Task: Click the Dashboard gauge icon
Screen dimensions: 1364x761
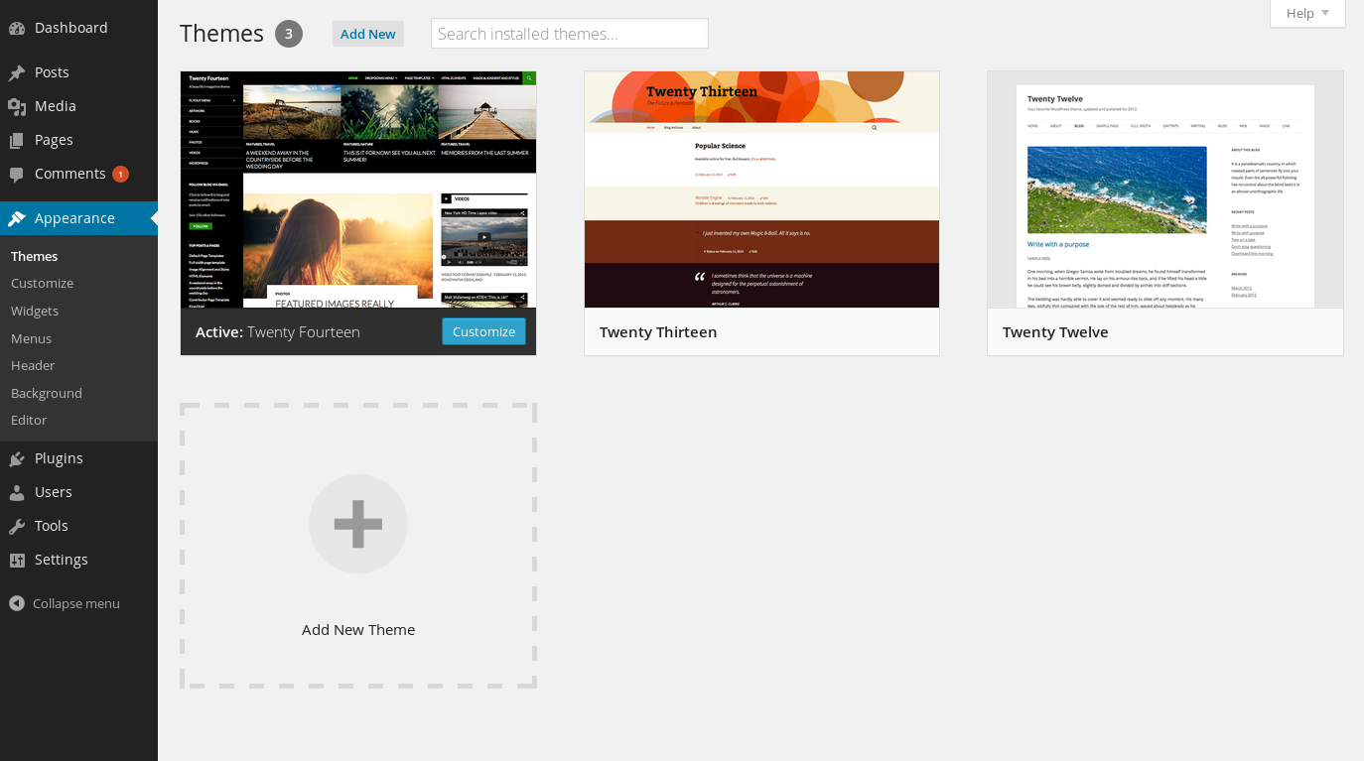Action: [17, 28]
